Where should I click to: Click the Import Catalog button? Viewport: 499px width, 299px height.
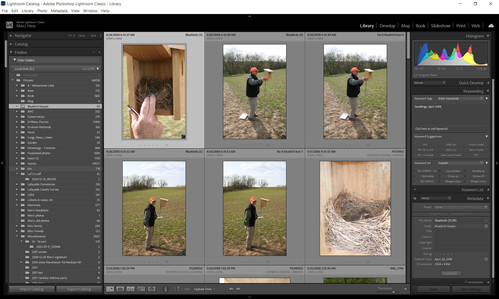[32, 289]
